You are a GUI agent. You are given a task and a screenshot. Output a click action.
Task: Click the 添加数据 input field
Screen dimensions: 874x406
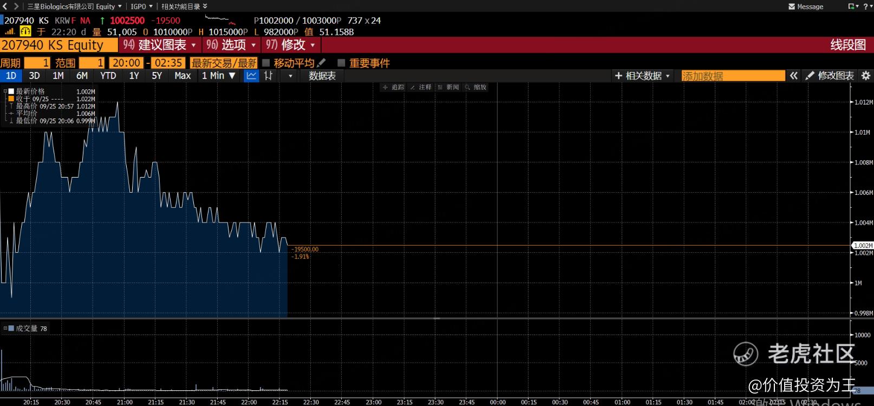(733, 76)
